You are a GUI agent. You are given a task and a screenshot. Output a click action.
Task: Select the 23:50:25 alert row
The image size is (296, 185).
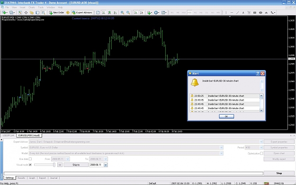tap(224, 96)
